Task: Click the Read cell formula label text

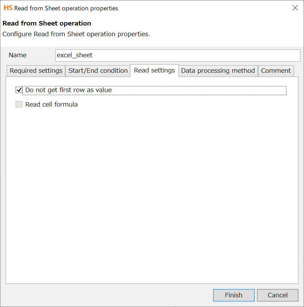Action: 51,105
